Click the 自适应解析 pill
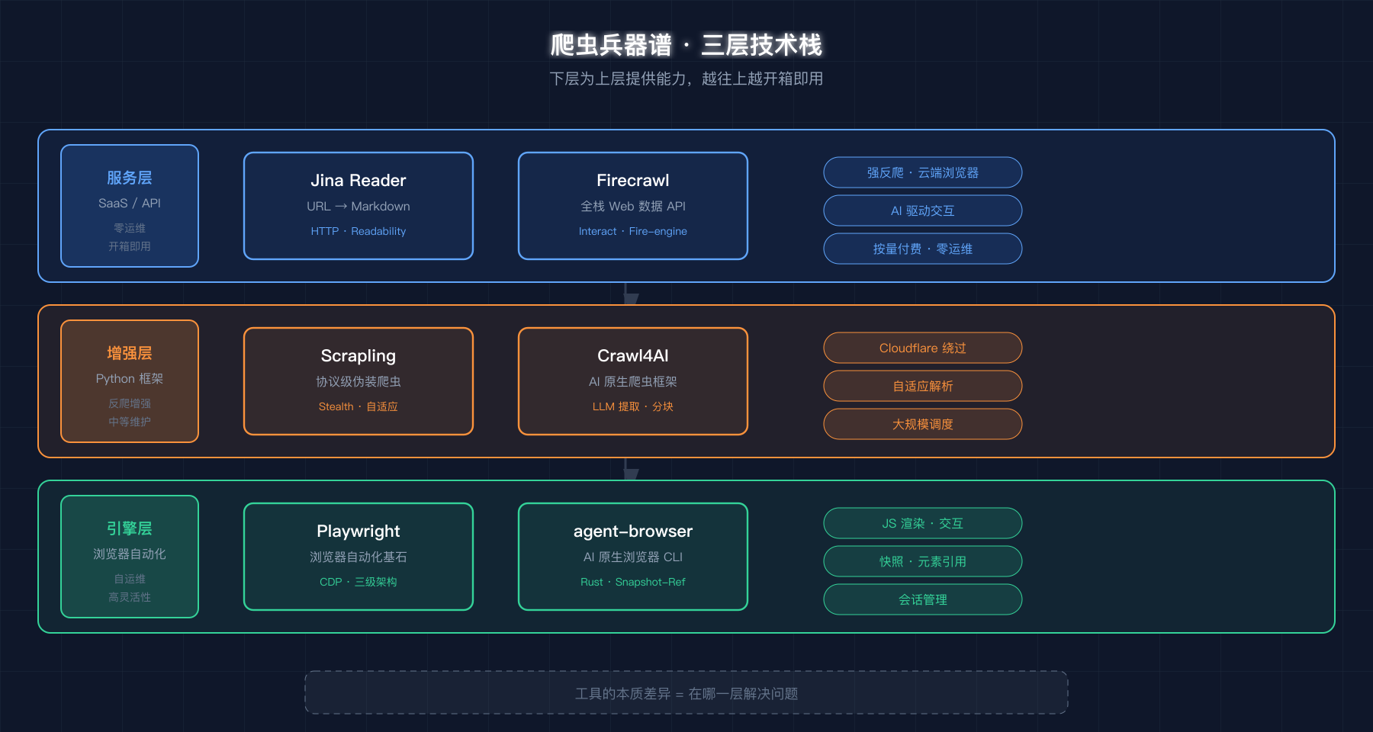Image resolution: width=1373 pixels, height=732 pixels. pyautogui.click(x=923, y=386)
